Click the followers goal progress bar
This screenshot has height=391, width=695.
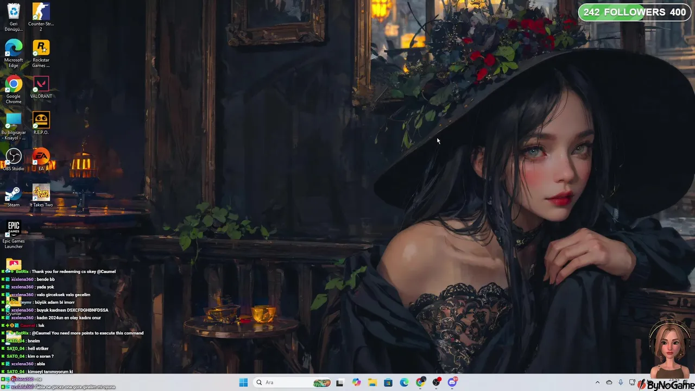[x=635, y=12]
